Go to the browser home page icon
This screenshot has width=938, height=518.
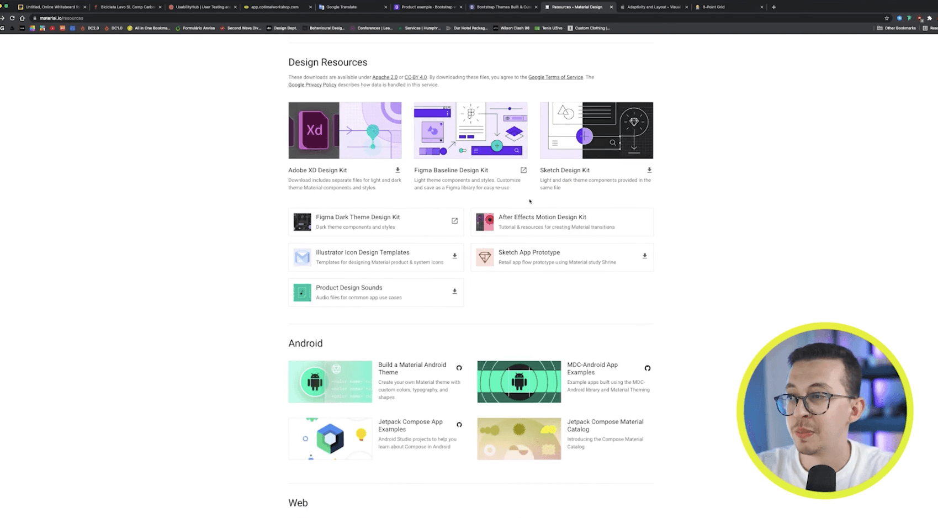point(22,18)
